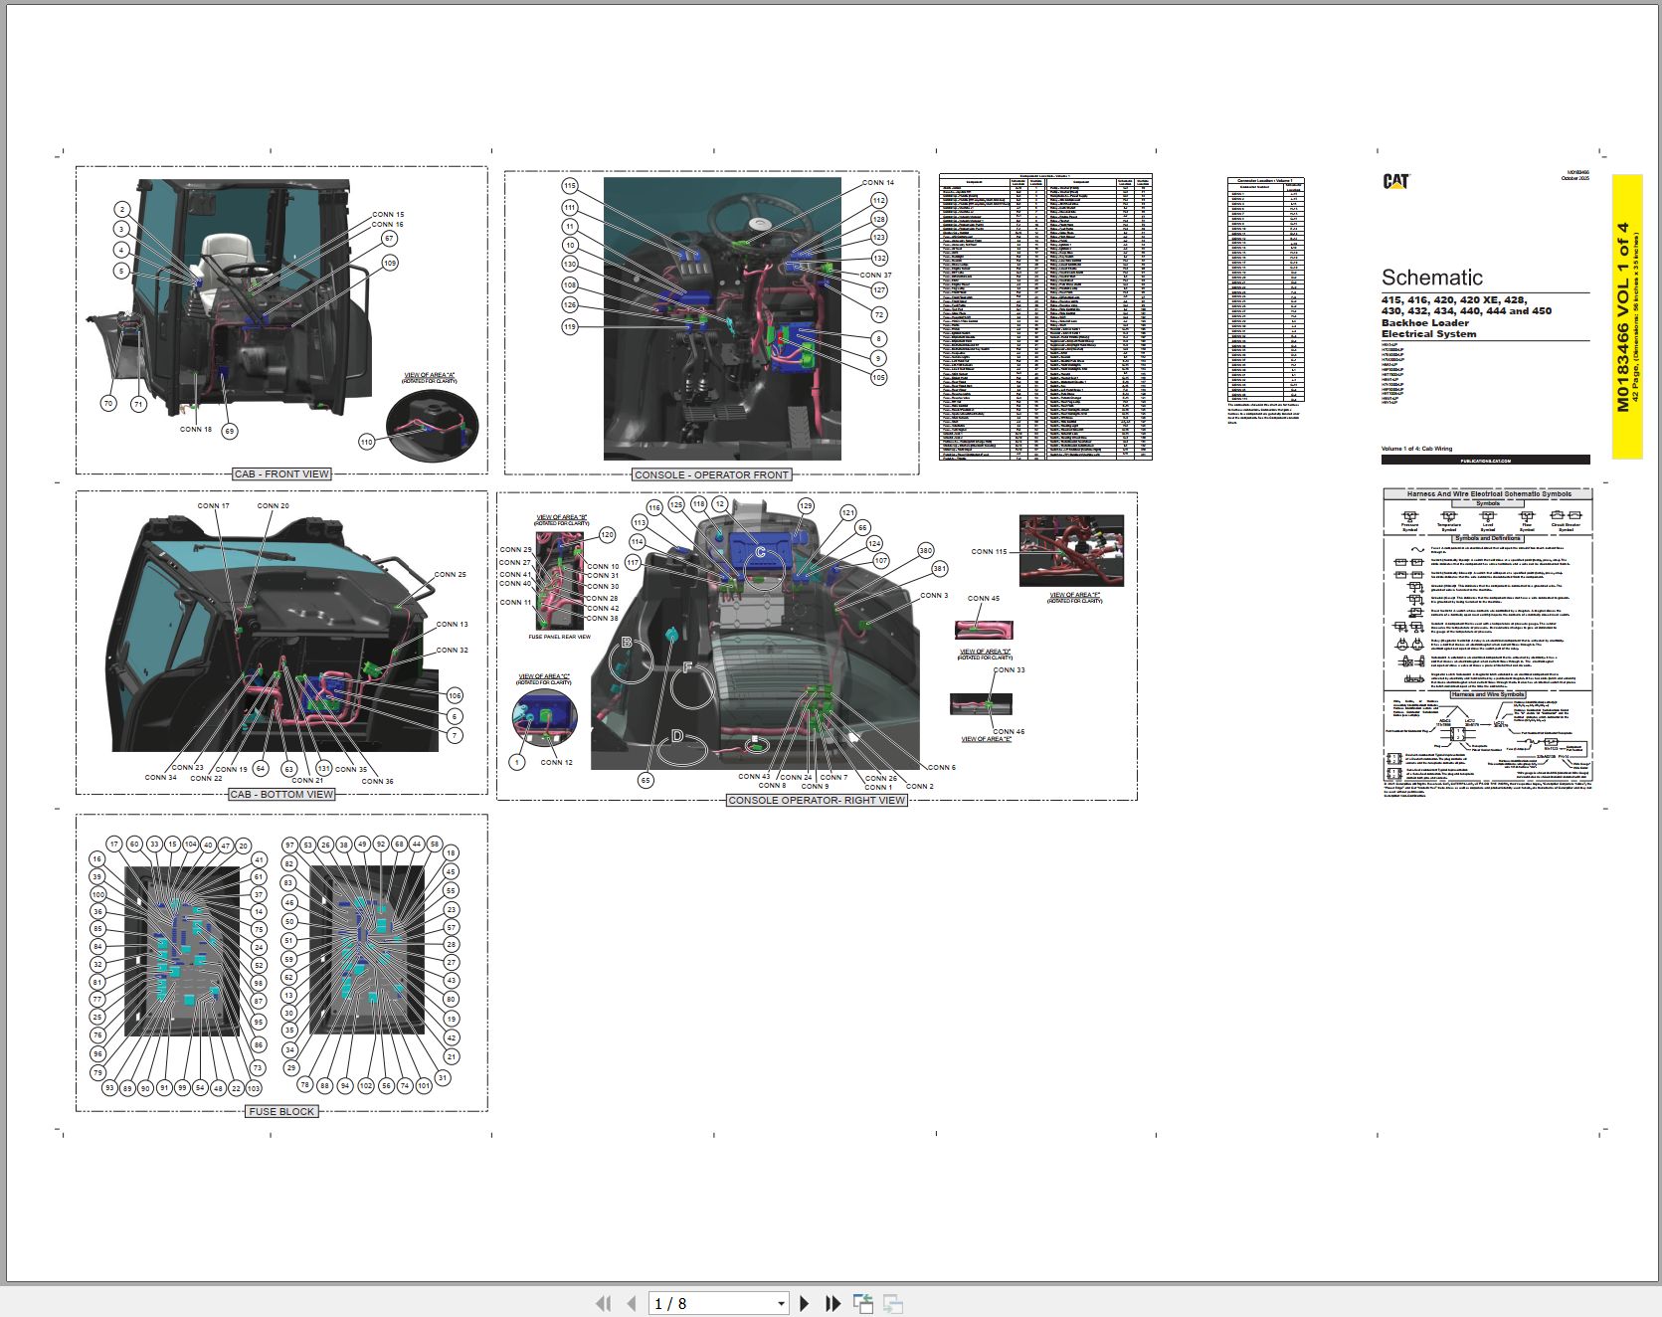Open the page number dropdown arrow
Viewport: 1662px width, 1317px height.
781,1304
